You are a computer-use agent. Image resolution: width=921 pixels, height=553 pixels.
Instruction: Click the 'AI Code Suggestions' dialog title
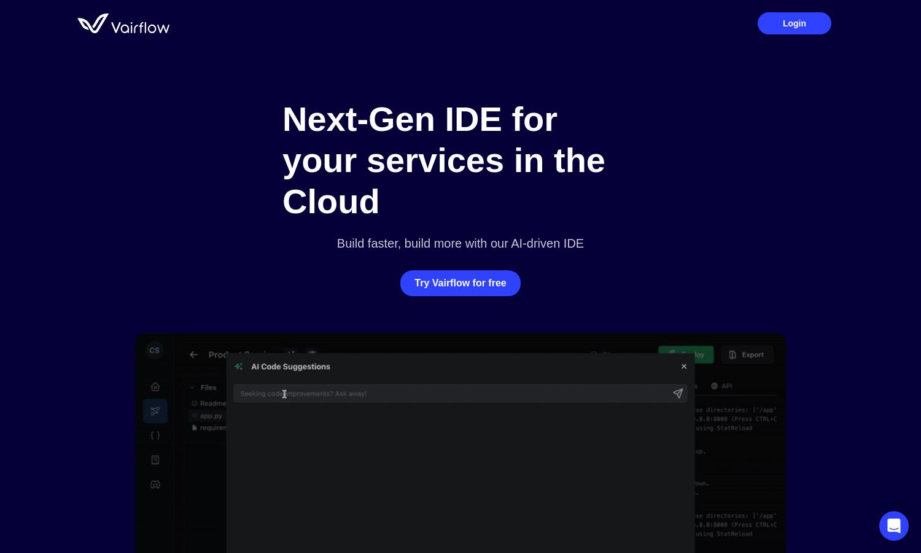[x=290, y=367]
